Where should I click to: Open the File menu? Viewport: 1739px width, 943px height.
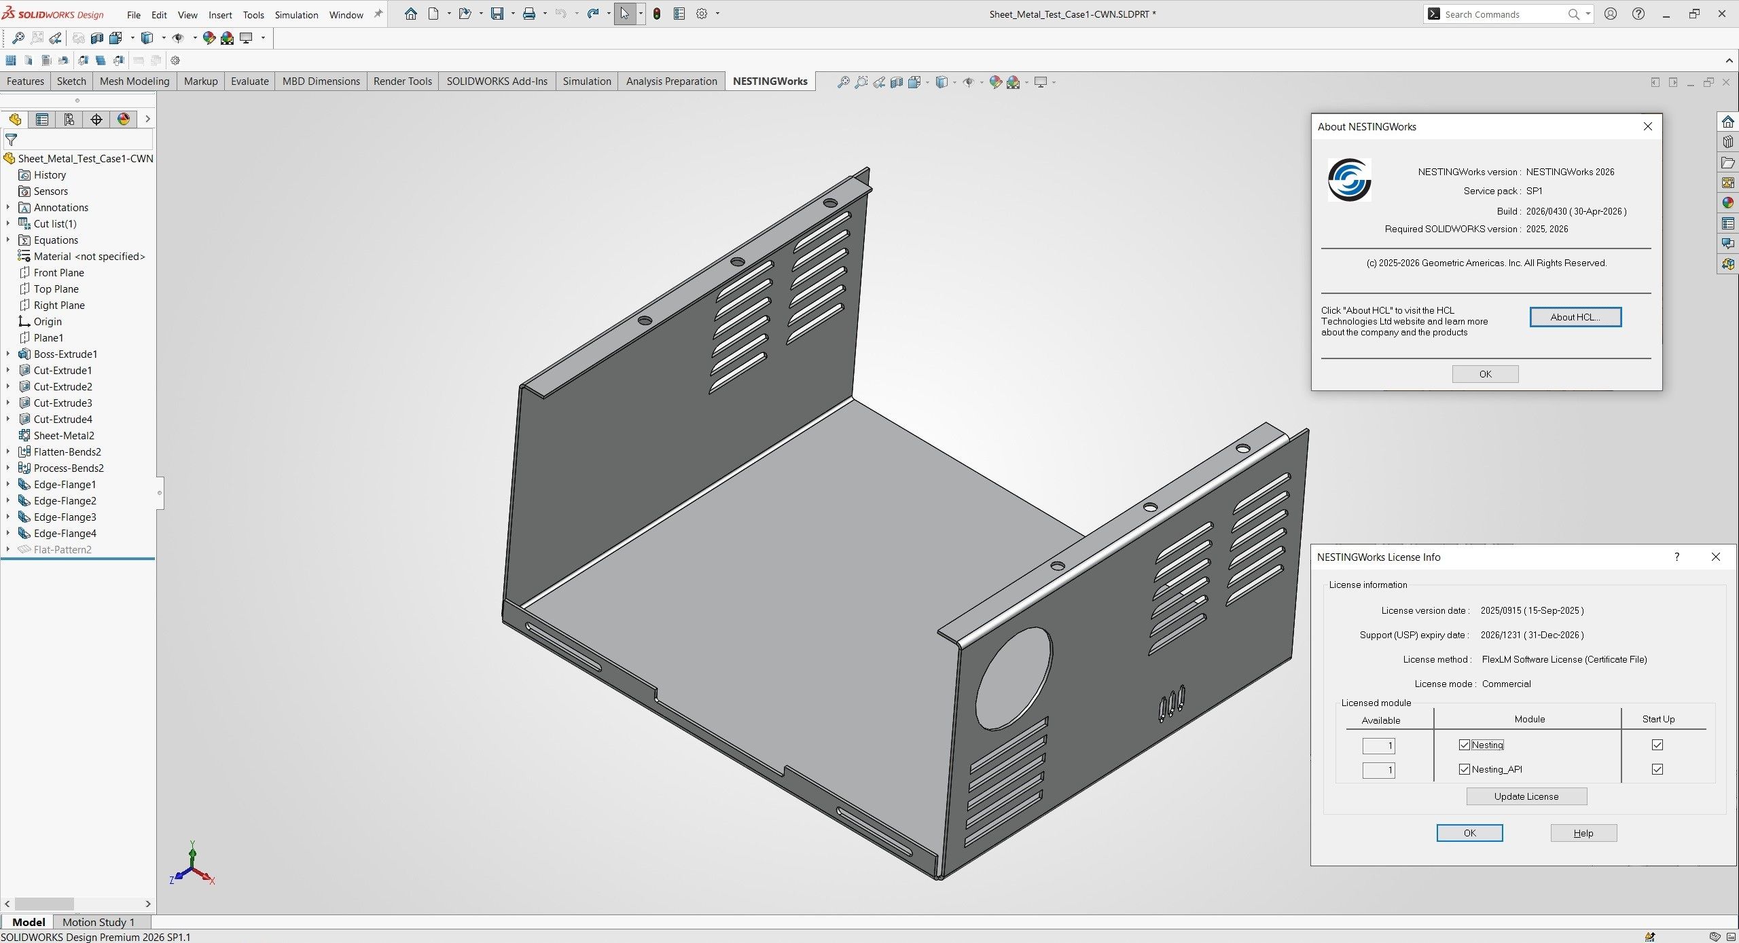[x=134, y=15]
